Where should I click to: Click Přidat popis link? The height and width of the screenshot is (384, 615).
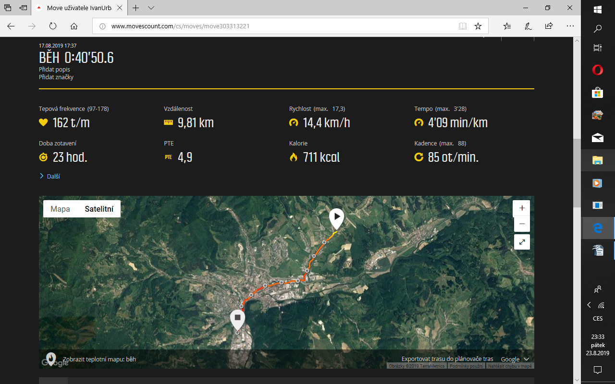[x=54, y=70]
